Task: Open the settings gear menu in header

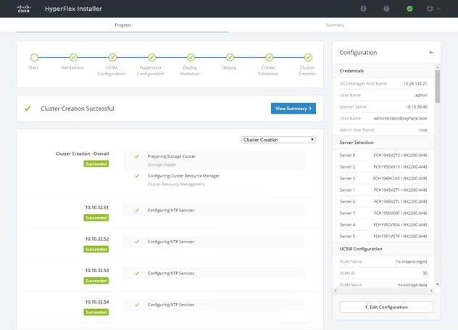Action: click(x=430, y=9)
